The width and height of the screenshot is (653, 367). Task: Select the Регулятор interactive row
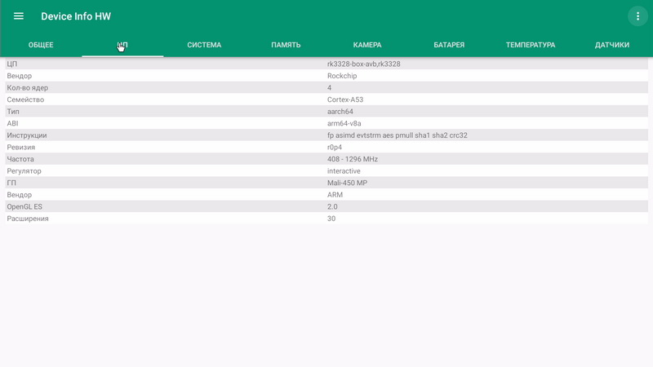(x=326, y=171)
